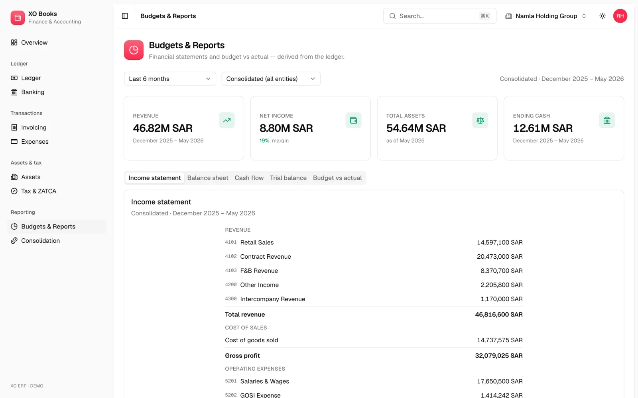This screenshot has height=398, width=638.
Task: Click the Budgets & Reports pie header icon
Action: click(x=134, y=50)
